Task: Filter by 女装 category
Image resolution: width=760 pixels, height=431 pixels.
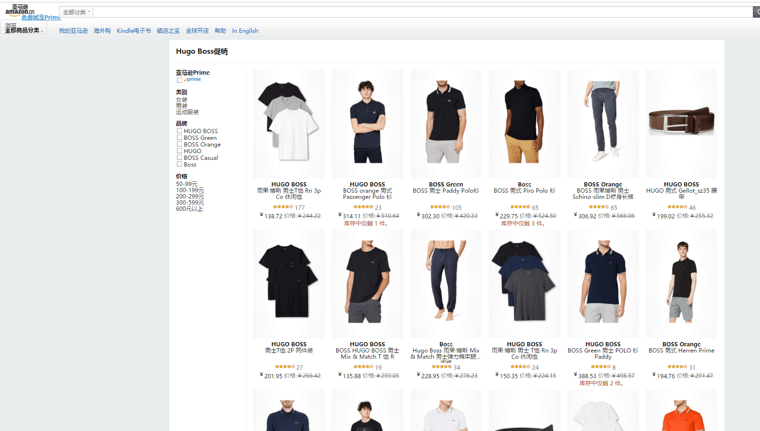Action: (182, 100)
